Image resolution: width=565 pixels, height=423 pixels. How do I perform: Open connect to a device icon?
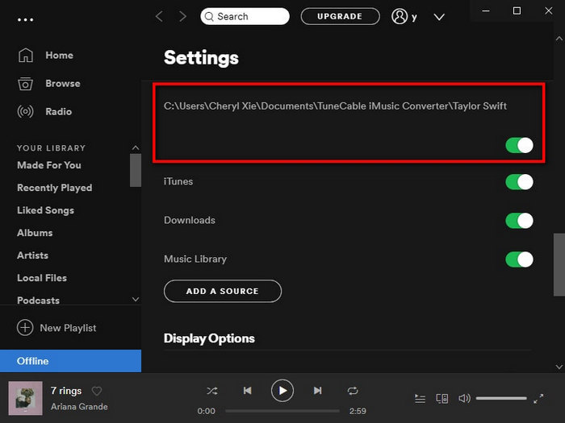pyautogui.click(x=442, y=399)
